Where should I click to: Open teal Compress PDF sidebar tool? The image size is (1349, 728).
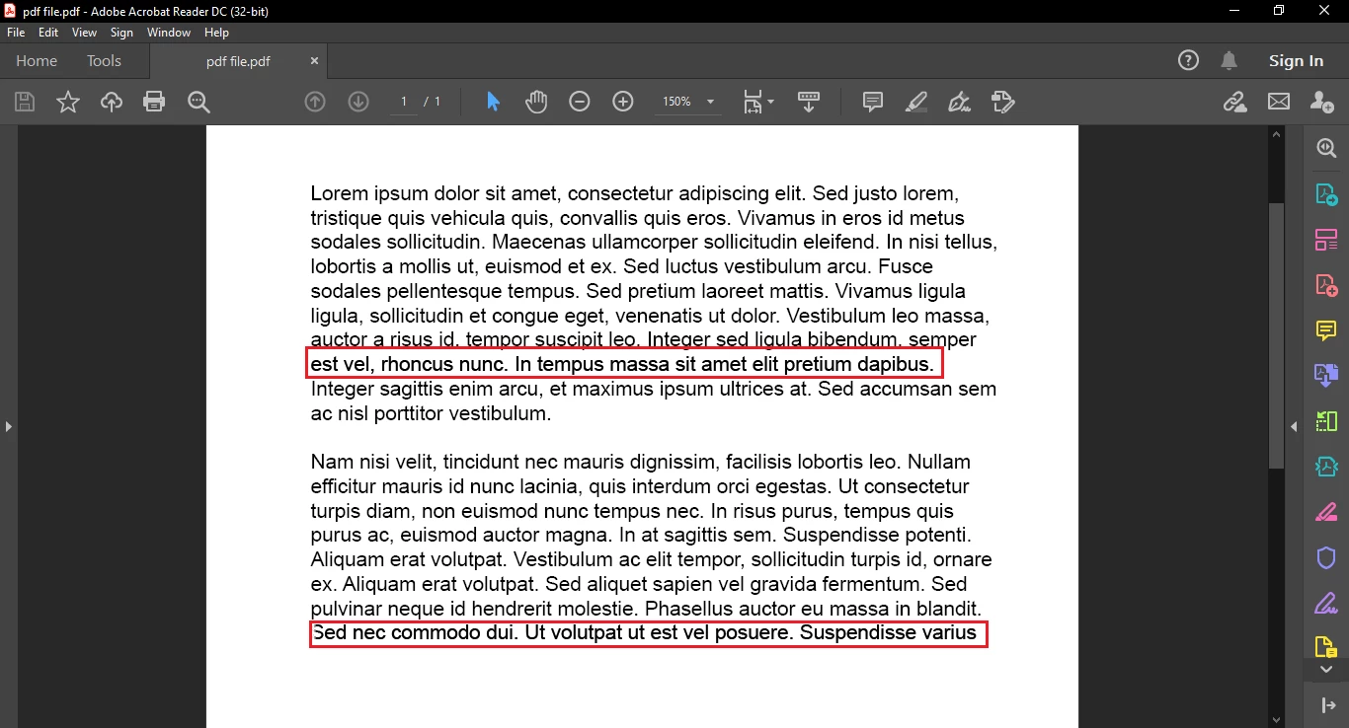pos(1325,466)
